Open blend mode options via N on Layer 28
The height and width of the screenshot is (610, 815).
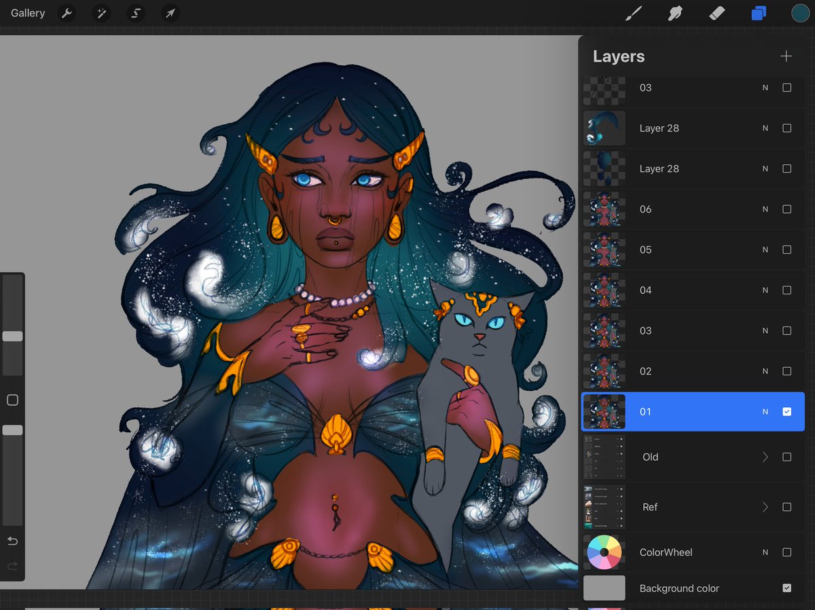pos(765,128)
